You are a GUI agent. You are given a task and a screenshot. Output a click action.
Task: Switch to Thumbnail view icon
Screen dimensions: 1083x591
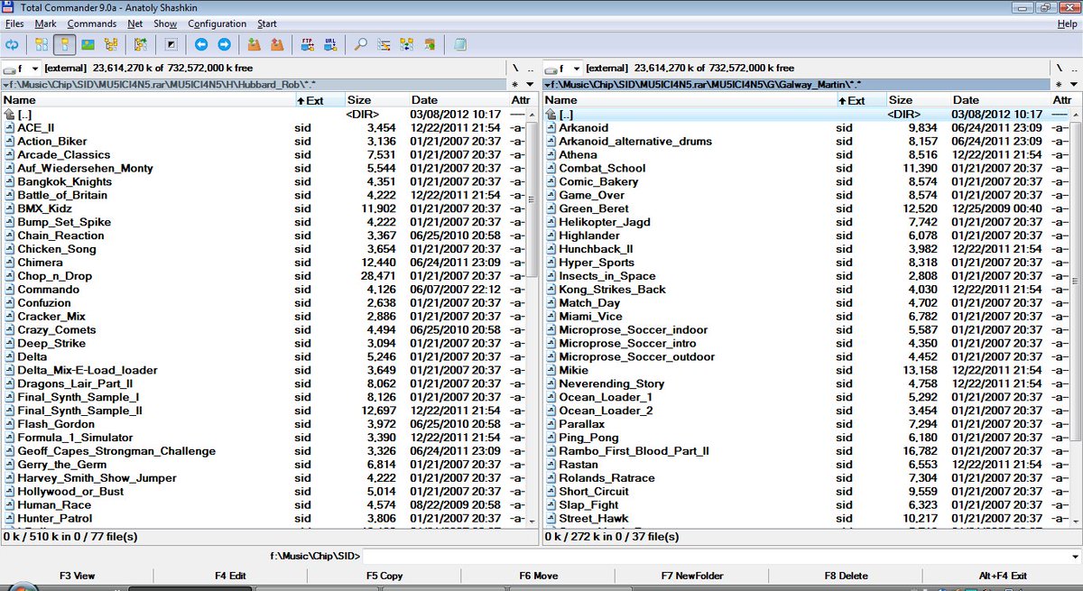[88, 44]
